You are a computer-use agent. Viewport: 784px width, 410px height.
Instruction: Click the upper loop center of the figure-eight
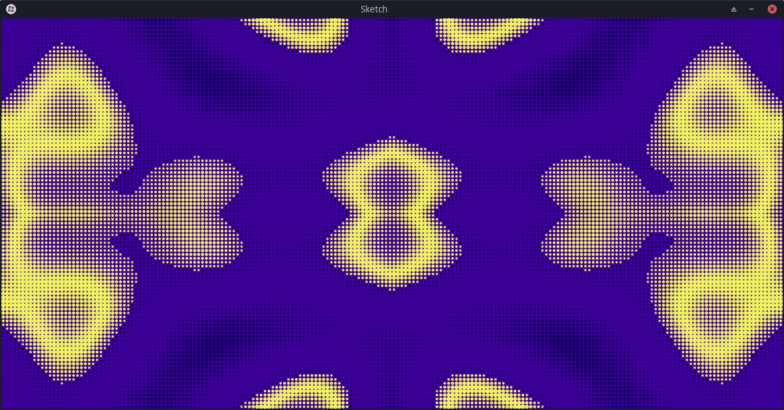[x=392, y=182]
